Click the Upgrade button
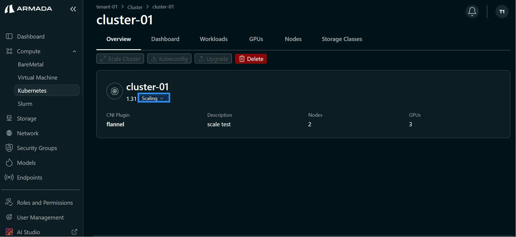The width and height of the screenshot is (516, 237). point(213,59)
